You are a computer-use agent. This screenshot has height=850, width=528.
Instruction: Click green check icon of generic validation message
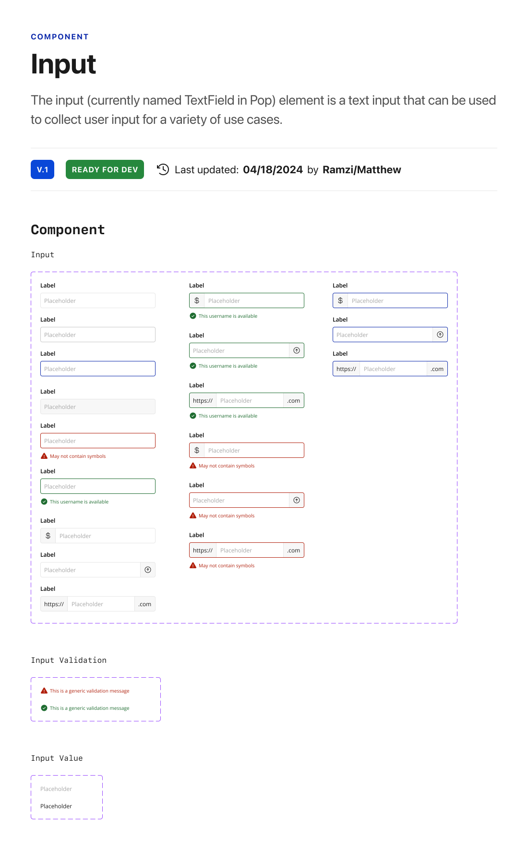point(44,708)
